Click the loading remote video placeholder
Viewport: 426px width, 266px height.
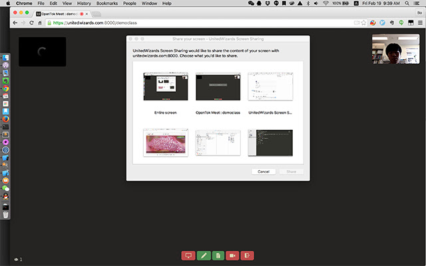(43, 52)
